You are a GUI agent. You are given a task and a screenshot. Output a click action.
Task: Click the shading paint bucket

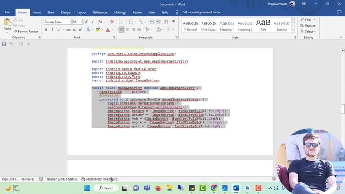(158, 30)
